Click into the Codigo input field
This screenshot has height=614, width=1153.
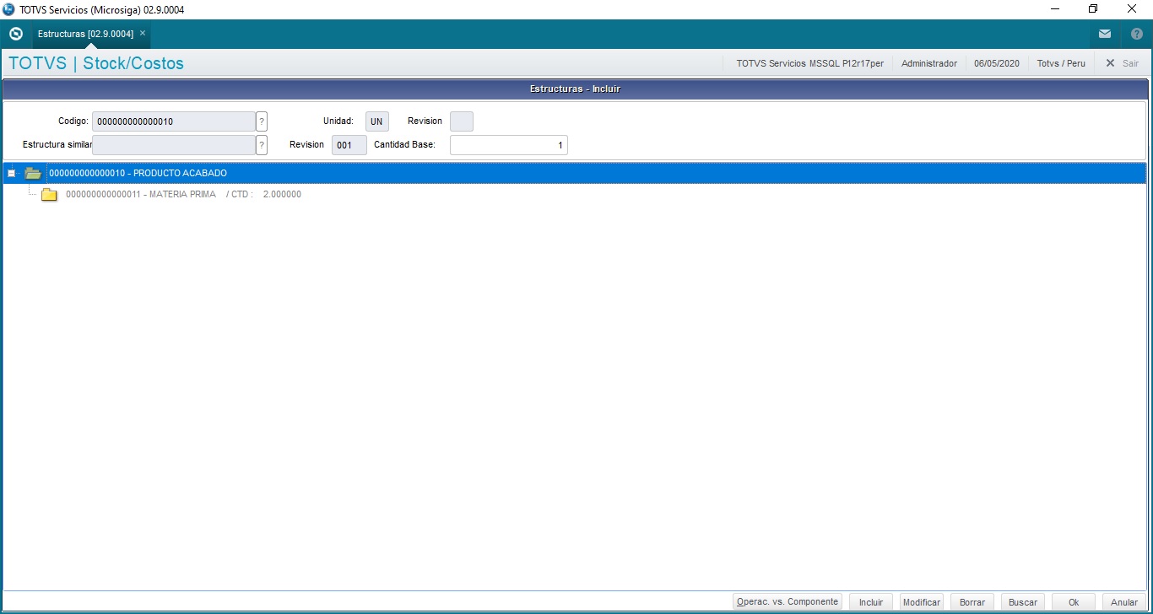(x=173, y=121)
